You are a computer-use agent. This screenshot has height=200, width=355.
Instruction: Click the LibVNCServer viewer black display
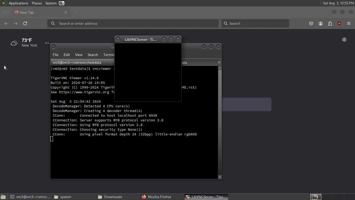pyautogui.click(x=148, y=72)
